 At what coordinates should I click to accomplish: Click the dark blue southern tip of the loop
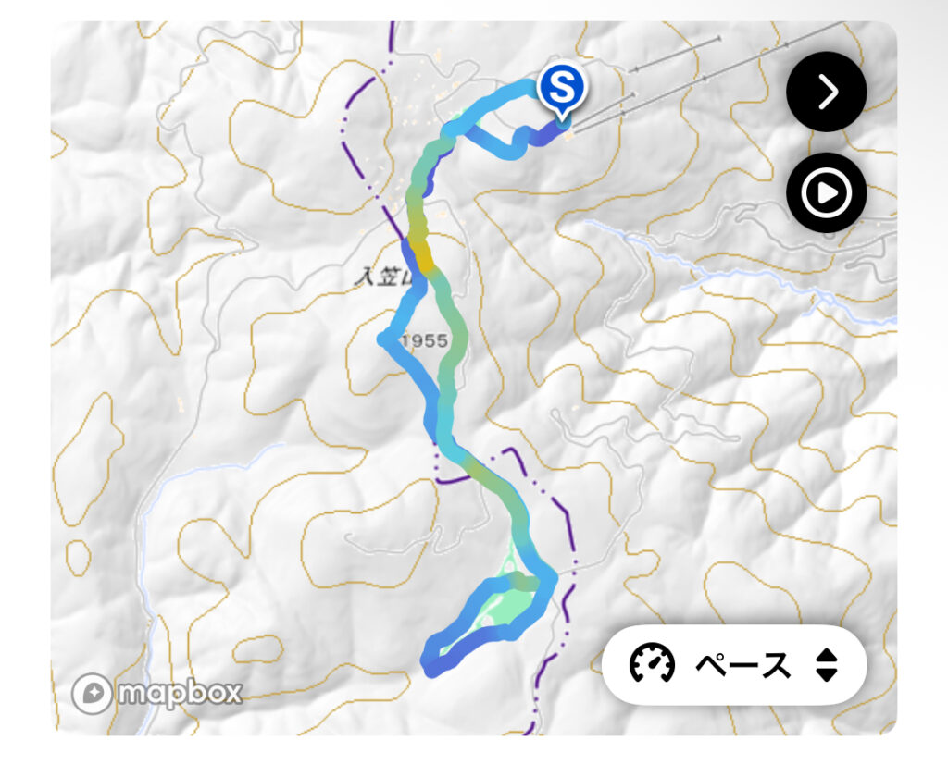click(432, 662)
